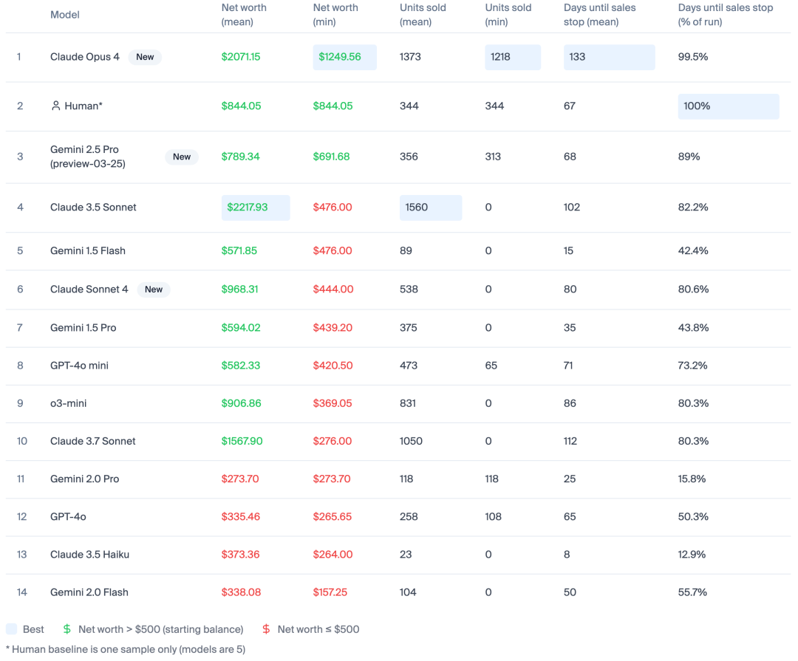Click the 55.7% value for Gemini 2.0 Flash
The height and width of the screenshot is (661, 798).
click(692, 592)
